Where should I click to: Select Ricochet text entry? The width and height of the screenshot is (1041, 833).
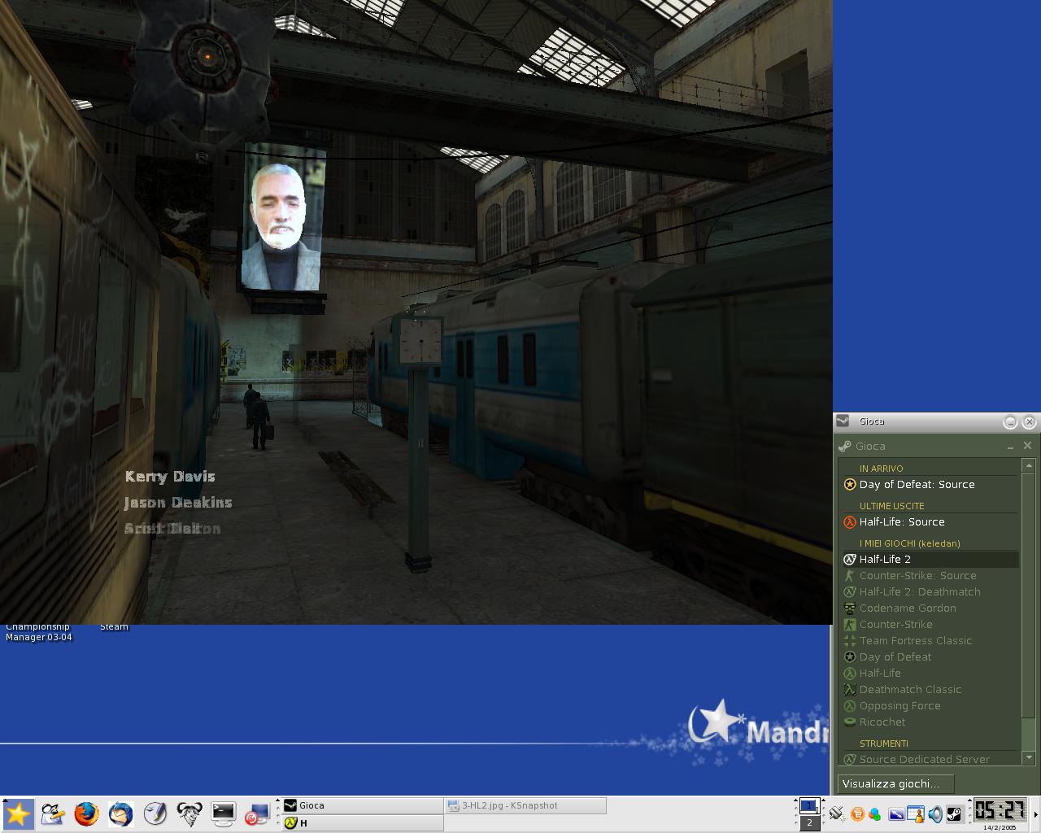[882, 722]
